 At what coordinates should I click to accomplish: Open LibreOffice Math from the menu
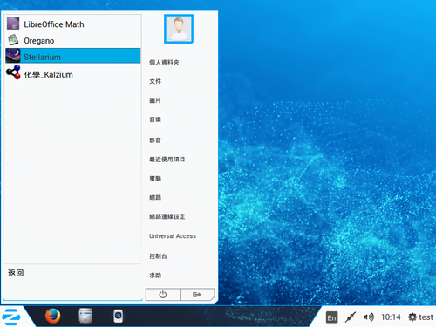point(72,24)
